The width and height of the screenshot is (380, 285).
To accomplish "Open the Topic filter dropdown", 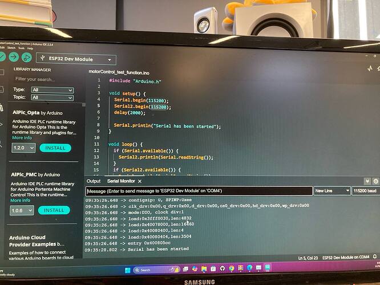I will (x=52, y=97).
